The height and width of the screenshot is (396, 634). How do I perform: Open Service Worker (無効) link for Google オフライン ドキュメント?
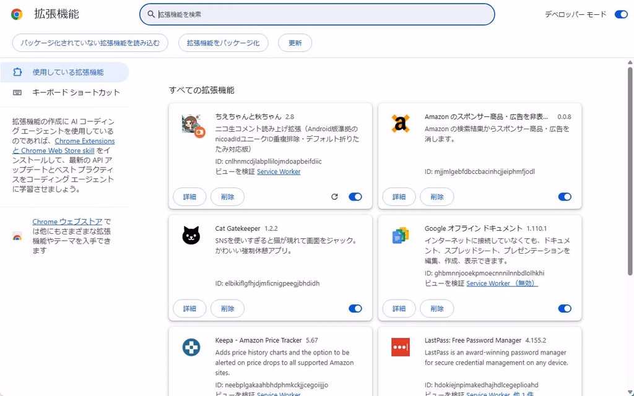(502, 283)
